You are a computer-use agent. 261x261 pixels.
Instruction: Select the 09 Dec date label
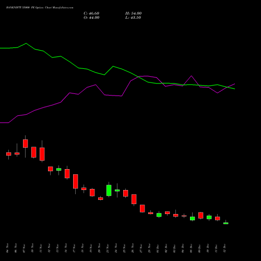[199, 248]
